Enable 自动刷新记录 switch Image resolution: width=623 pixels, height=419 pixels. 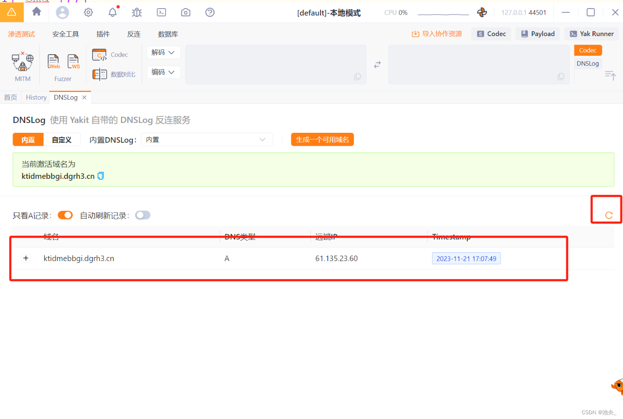coord(143,215)
